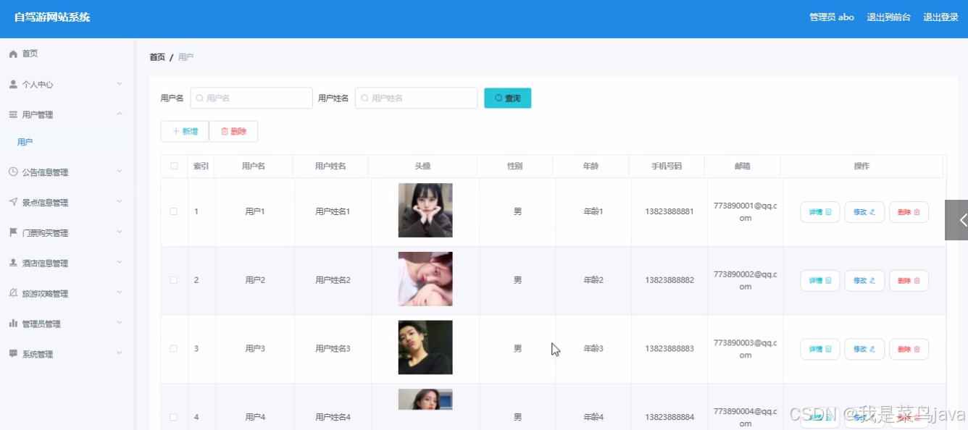Click the 手机号码 column header

pyautogui.click(x=667, y=166)
